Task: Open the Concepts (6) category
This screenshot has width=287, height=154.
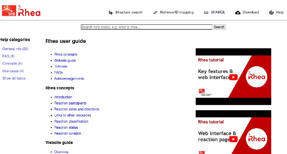Action: coord(12,64)
